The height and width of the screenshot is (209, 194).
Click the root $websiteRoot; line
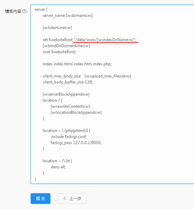point(59,52)
